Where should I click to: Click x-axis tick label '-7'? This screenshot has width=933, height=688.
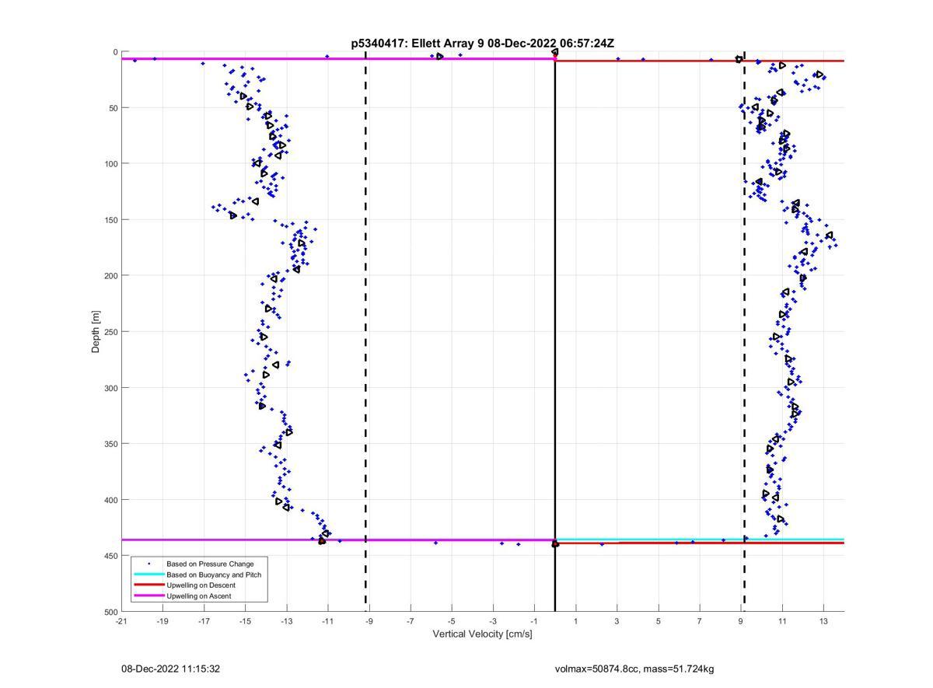pos(411,621)
